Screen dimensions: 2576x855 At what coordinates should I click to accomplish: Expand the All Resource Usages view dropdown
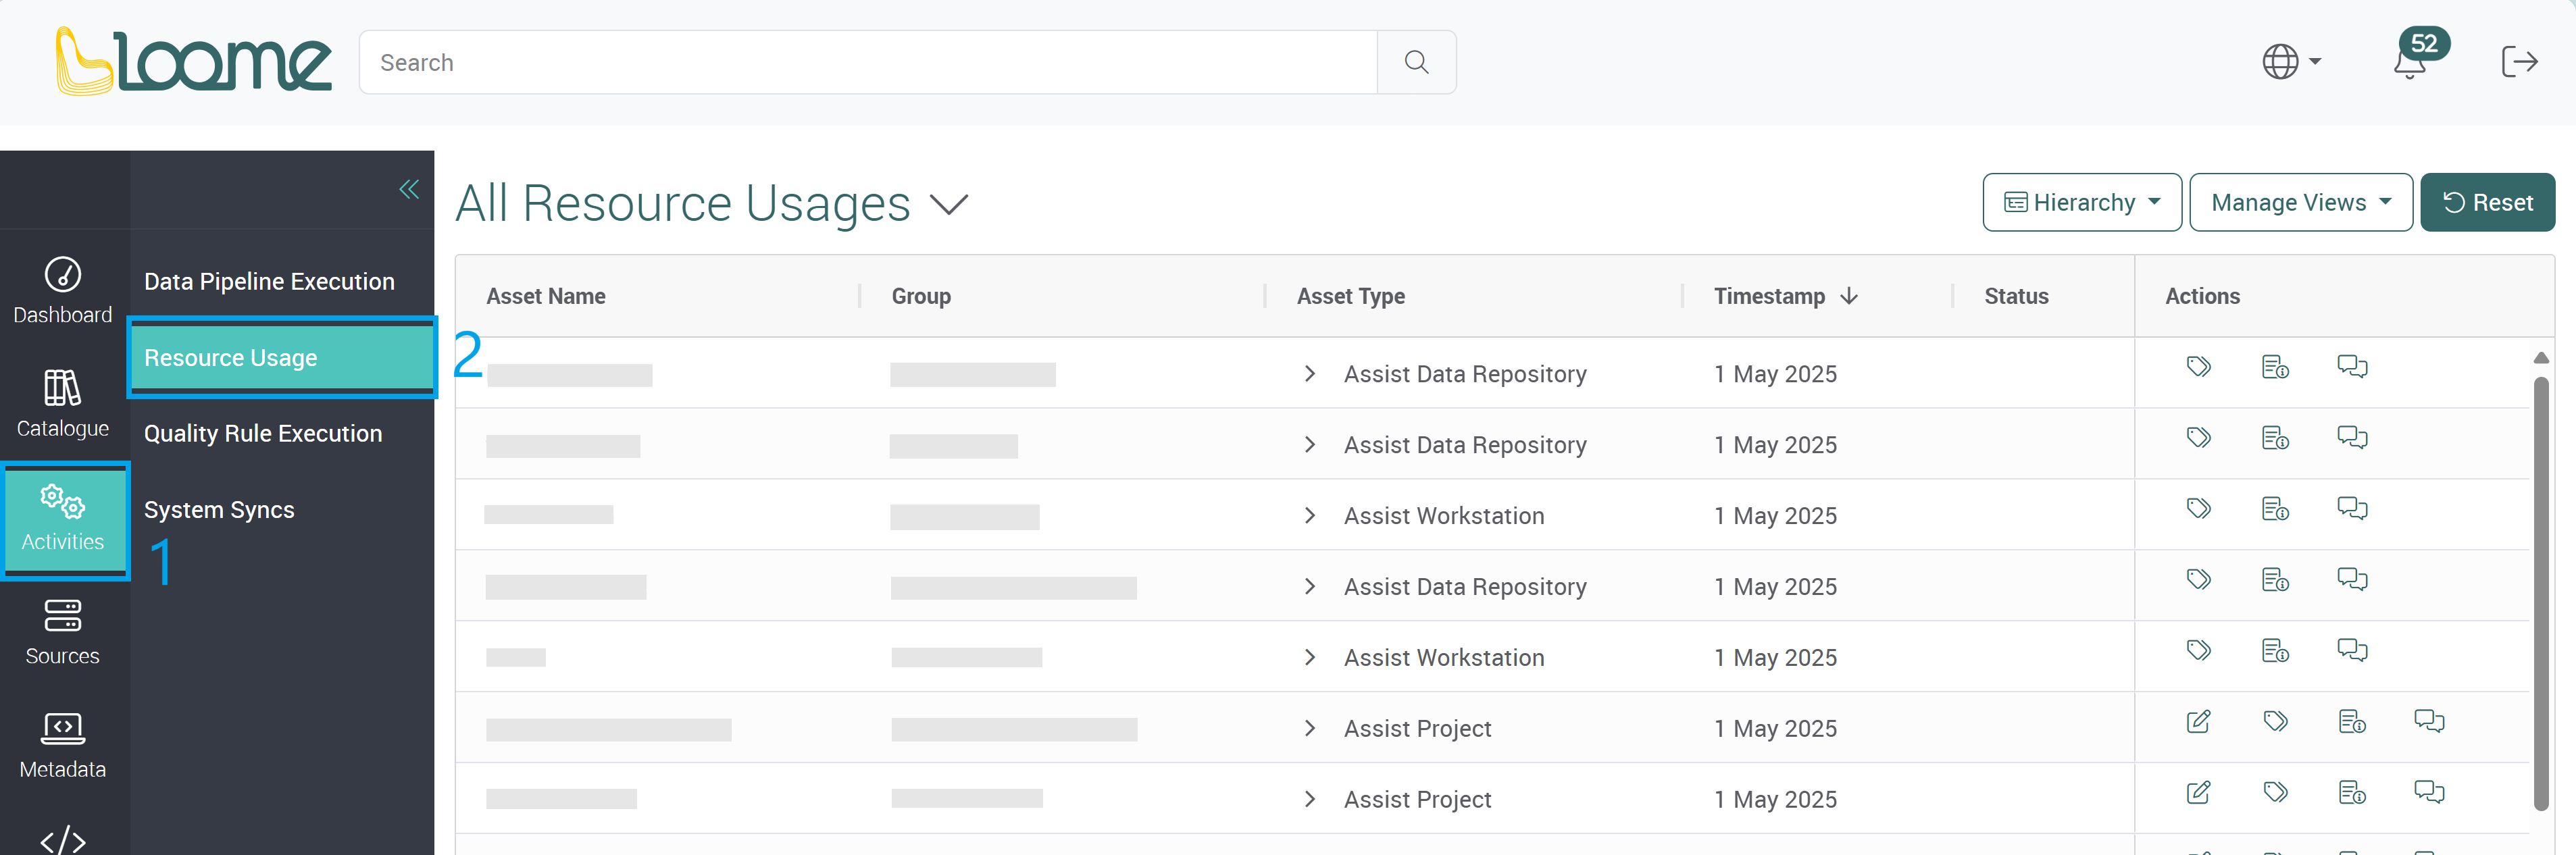949,205
